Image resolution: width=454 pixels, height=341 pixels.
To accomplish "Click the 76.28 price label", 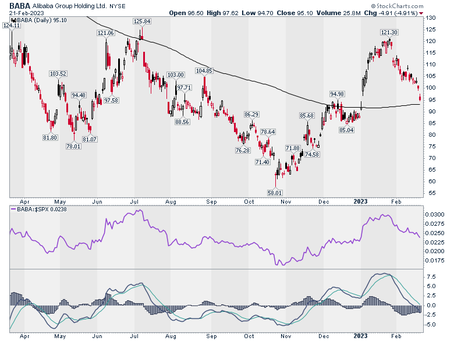I will (x=243, y=150).
